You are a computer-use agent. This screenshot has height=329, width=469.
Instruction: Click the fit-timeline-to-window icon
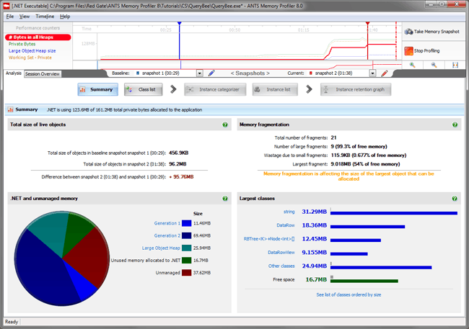point(455,65)
